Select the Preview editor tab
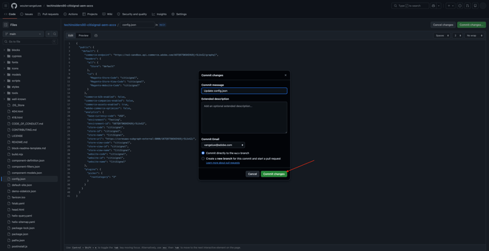 [x=83, y=36]
